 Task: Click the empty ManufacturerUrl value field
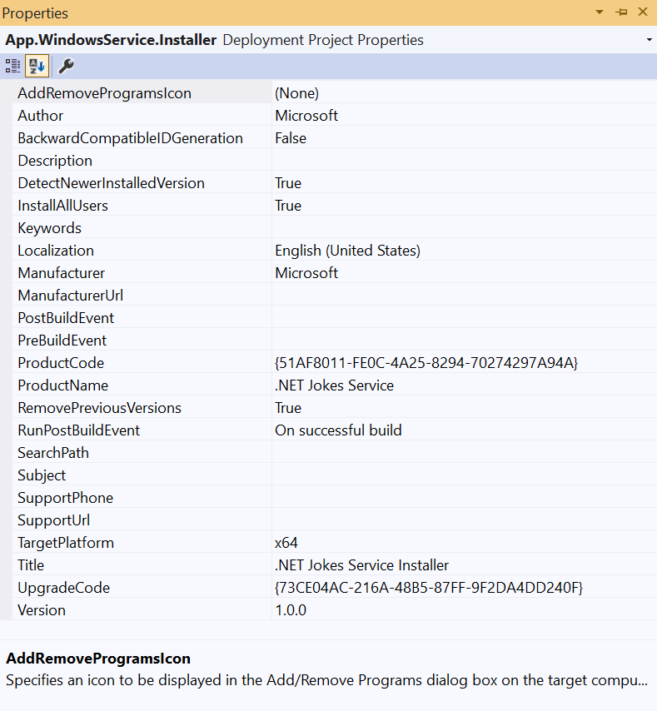(465, 296)
